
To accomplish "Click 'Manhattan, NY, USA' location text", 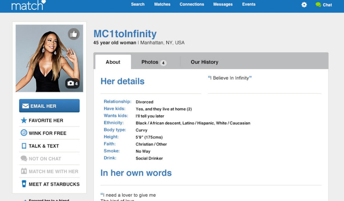I will pyautogui.click(x=162, y=43).
